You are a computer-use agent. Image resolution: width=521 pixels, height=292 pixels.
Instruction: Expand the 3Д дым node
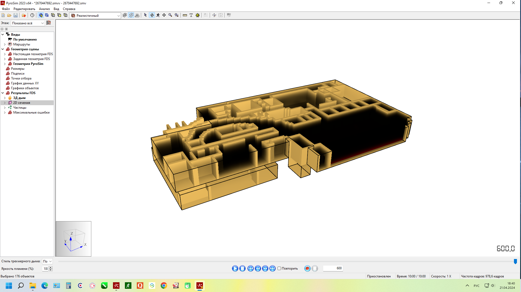[5, 98]
